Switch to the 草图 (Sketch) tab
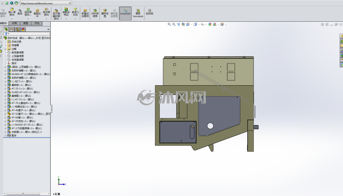Viewport: 343px width, 196px height. click(26, 23)
